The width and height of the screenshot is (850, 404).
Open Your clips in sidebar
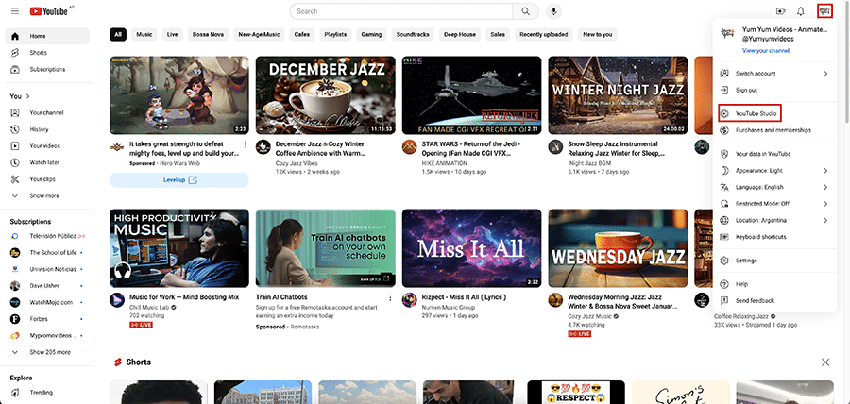47,179
